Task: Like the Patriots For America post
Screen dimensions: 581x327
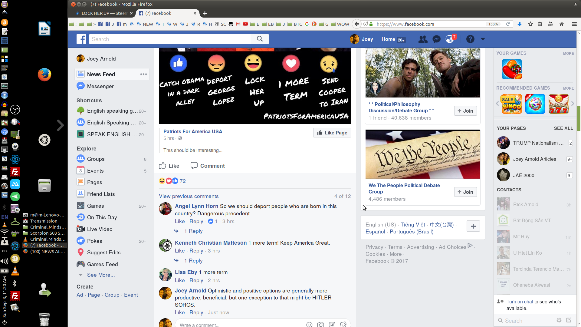Action: point(169,166)
